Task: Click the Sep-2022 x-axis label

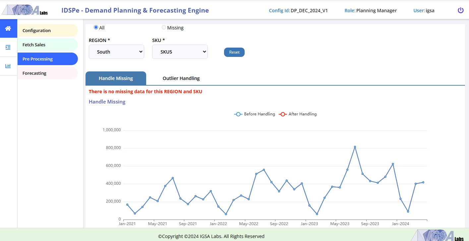Action: (x=279, y=224)
